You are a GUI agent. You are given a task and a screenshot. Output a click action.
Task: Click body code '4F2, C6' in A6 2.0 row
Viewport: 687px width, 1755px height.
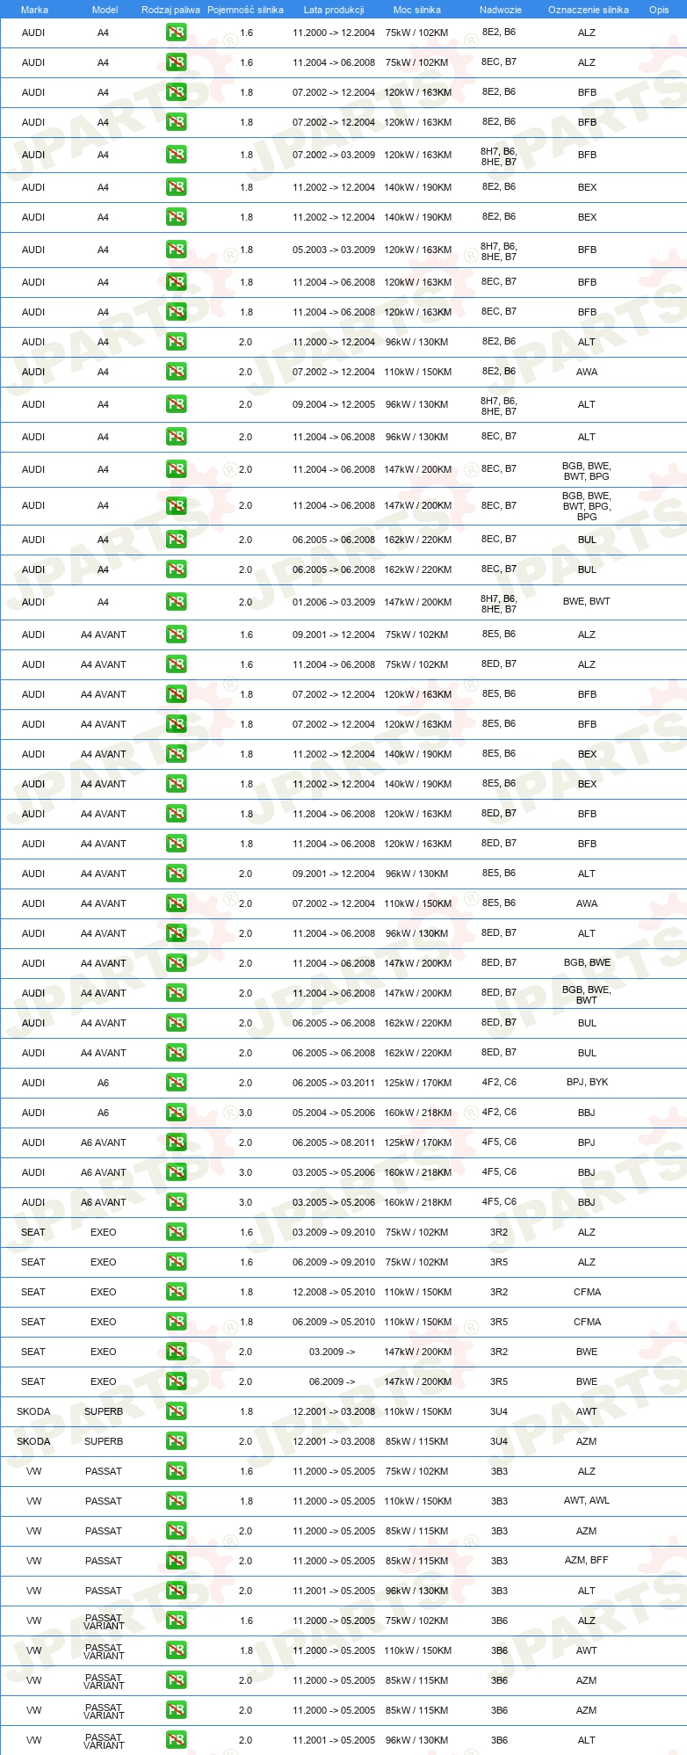pyautogui.click(x=499, y=1083)
